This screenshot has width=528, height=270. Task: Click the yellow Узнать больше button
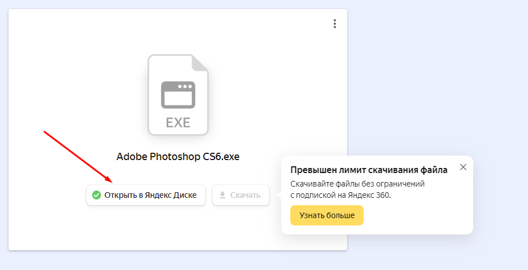pos(326,215)
